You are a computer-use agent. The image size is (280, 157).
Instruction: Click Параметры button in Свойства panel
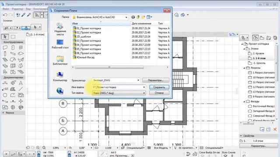click(x=259, y=146)
